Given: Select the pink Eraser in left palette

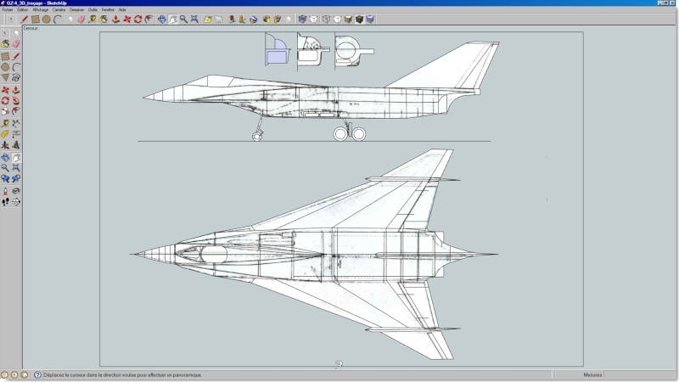Looking at the screenshot, I should click(x=16, y=44).
